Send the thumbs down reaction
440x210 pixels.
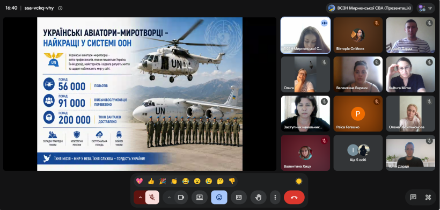point(232,181)
